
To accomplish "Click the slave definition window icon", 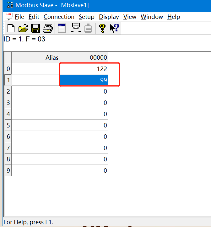I will (62, 29).
